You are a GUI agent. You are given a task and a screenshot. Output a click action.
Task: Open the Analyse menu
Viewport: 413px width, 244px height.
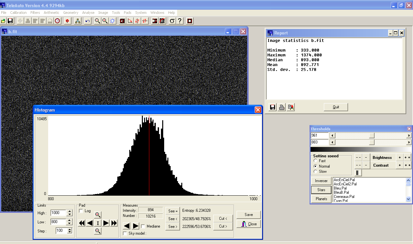click(x=88, y=13)
